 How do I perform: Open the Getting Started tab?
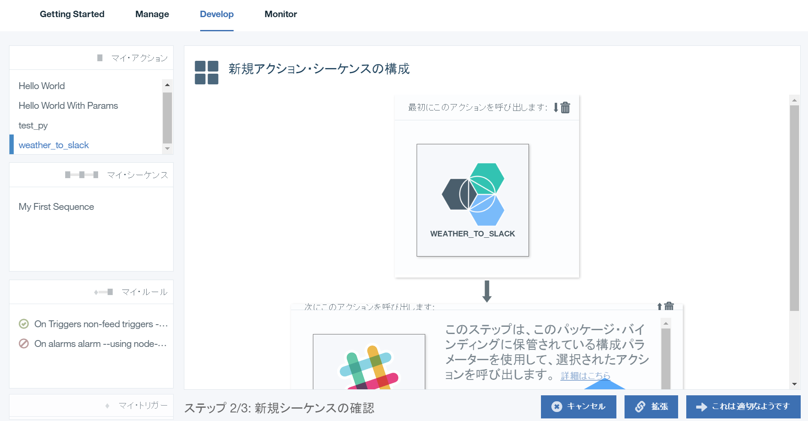pos(72,14)
